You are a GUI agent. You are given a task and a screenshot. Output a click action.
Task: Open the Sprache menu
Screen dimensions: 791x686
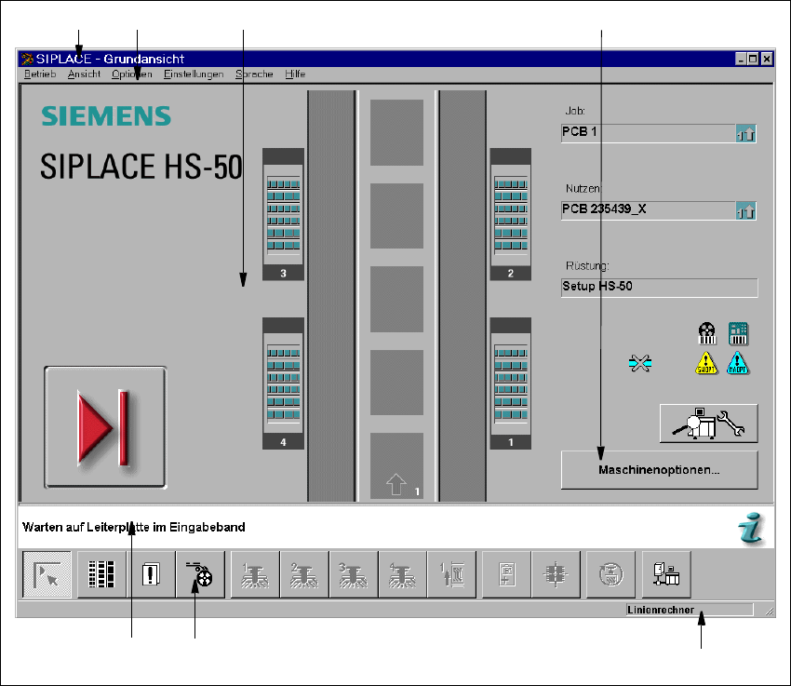pos(254,74)
